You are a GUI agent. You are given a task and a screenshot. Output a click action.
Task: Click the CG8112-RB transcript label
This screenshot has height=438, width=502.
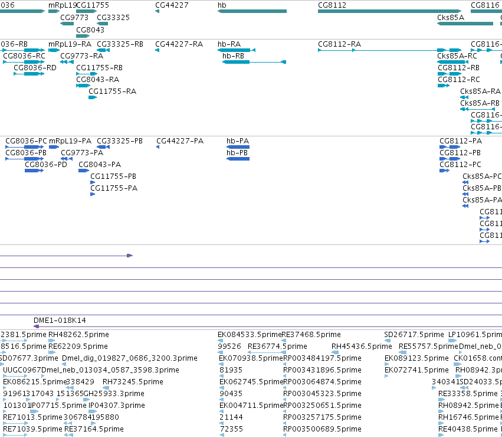(458, 68)
